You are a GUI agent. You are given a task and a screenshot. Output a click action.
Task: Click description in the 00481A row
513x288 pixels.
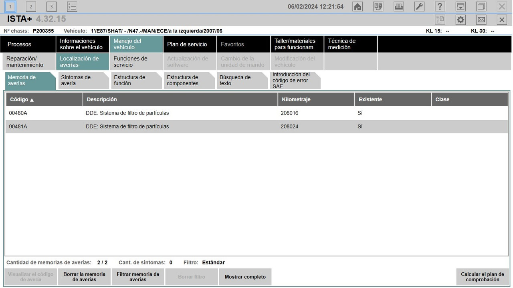pyautogui.click(x=127, y=127)
